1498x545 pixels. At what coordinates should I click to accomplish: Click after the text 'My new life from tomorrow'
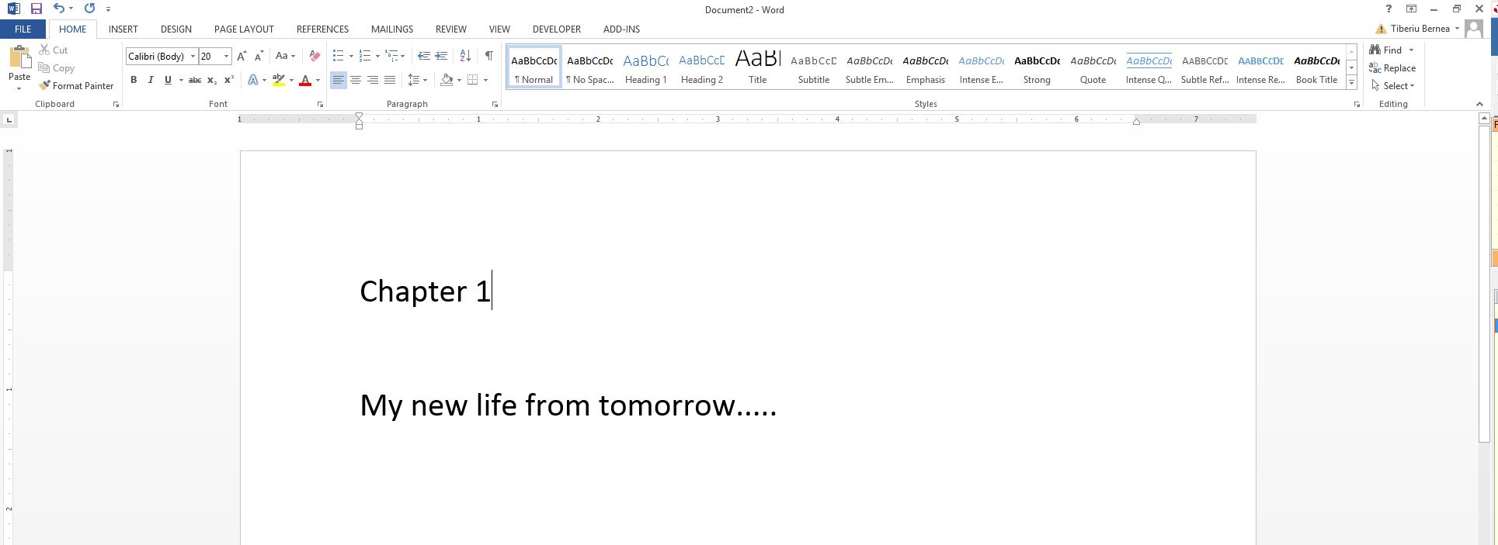[777, 405]
